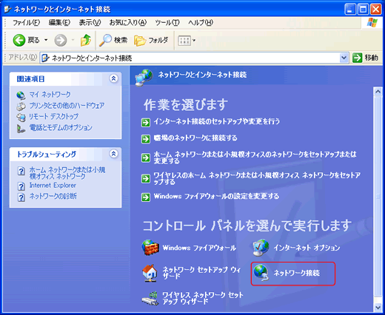385x315 pixels.
Task: Open the Back history dropdown arrow
Action: 46,40
